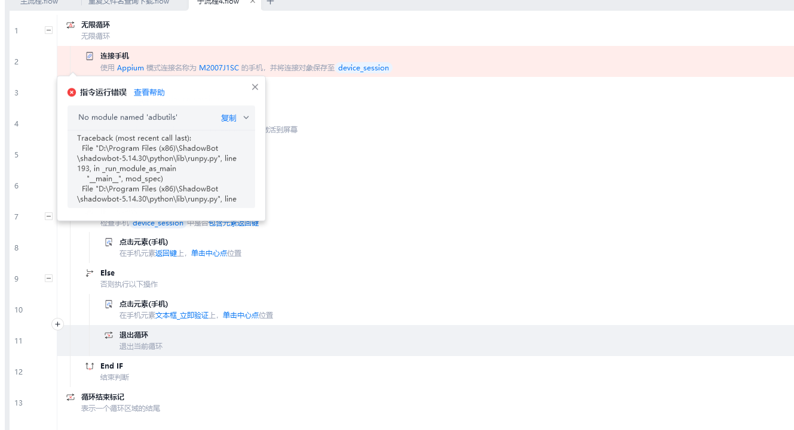
Task: Open the 查看帮助 help link
Action: click(x=149, y=92)
